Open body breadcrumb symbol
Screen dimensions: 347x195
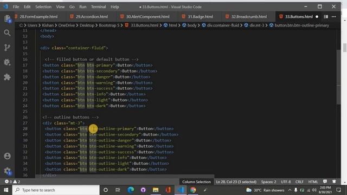pyautogui.click(x=189, y=25)
